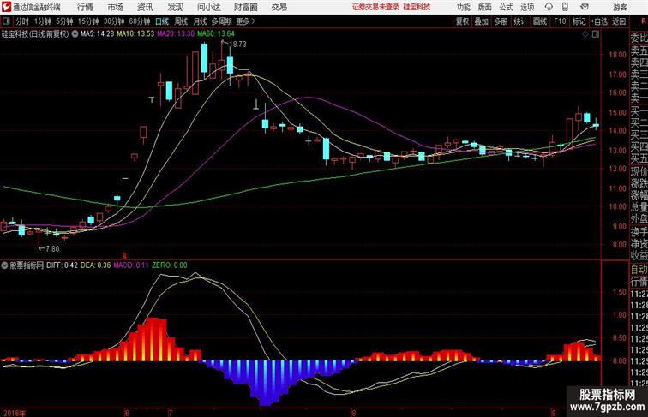This screenshot has width=648, height=417.
Task: Click the 2016年 label on the time axis
Action: coord(14,413)
